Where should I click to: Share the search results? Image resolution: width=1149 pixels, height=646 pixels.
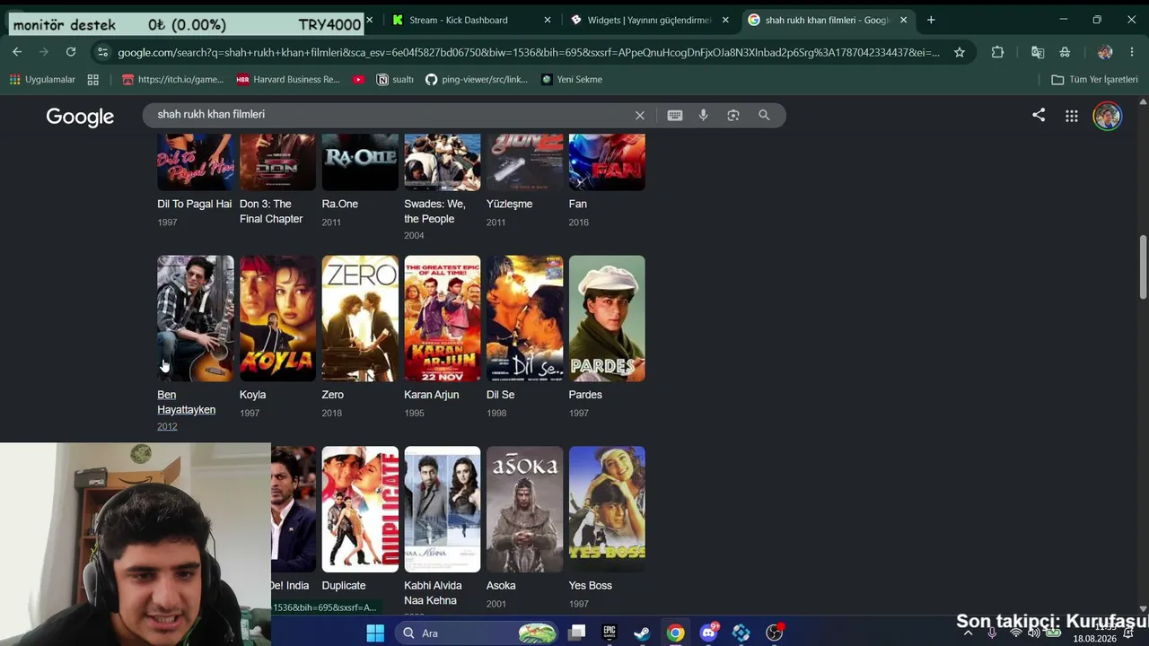coord(1039,115)
